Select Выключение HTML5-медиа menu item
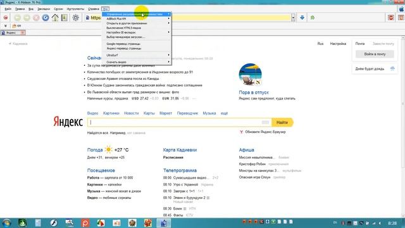This screenshot has width=405, height=228. tap(137, 28)
